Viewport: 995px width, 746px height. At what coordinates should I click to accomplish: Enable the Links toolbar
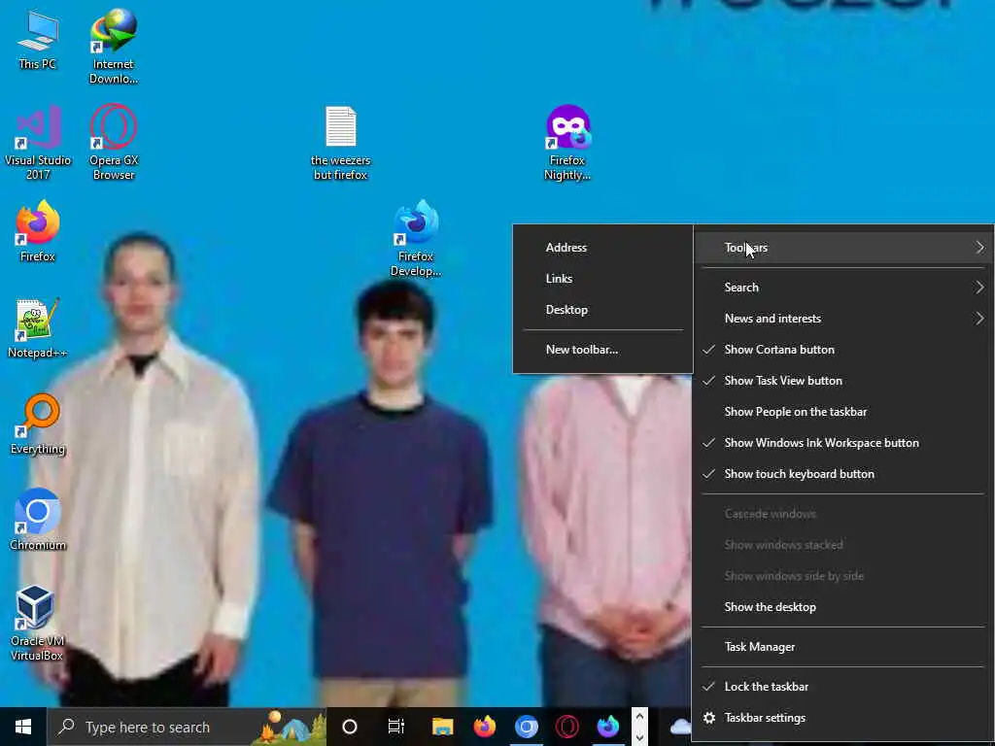(x=602, y=279)
